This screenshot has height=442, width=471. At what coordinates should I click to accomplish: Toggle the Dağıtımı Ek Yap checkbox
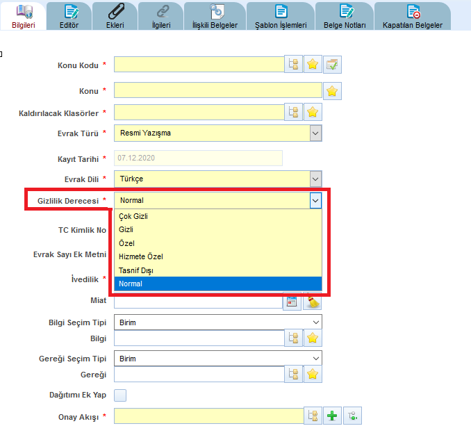click(x=120, y=395)
